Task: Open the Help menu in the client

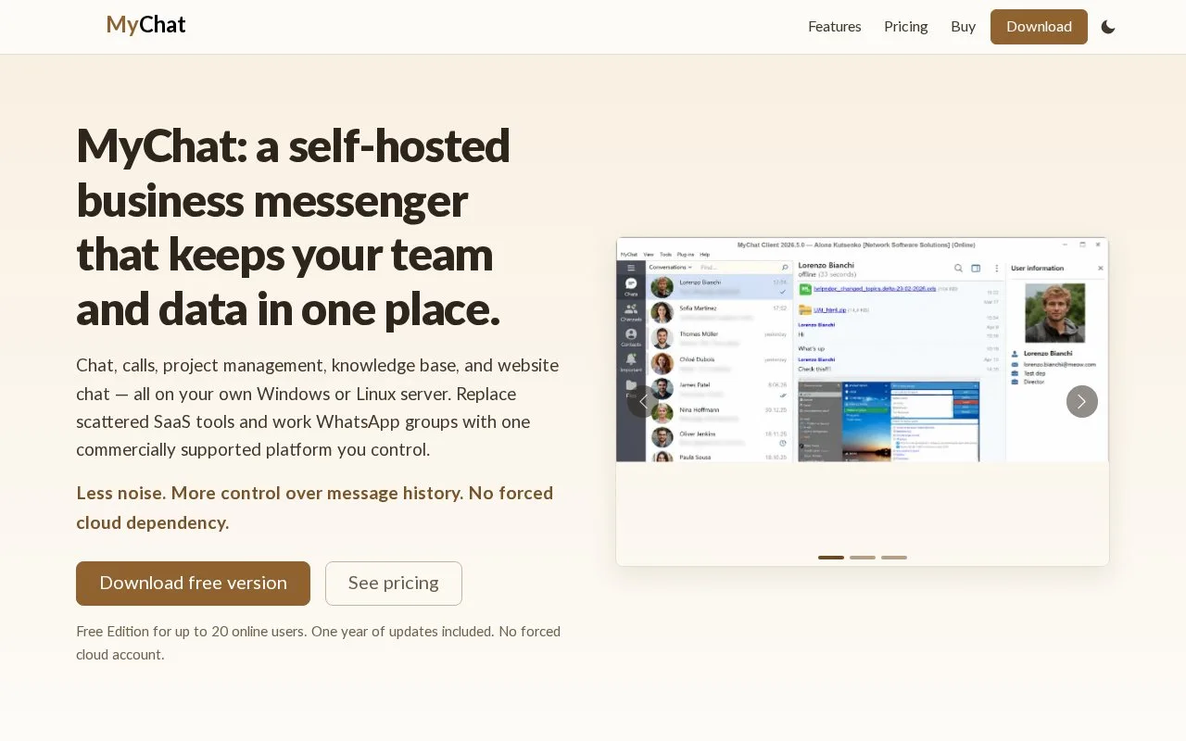Action: coord(704,254)
